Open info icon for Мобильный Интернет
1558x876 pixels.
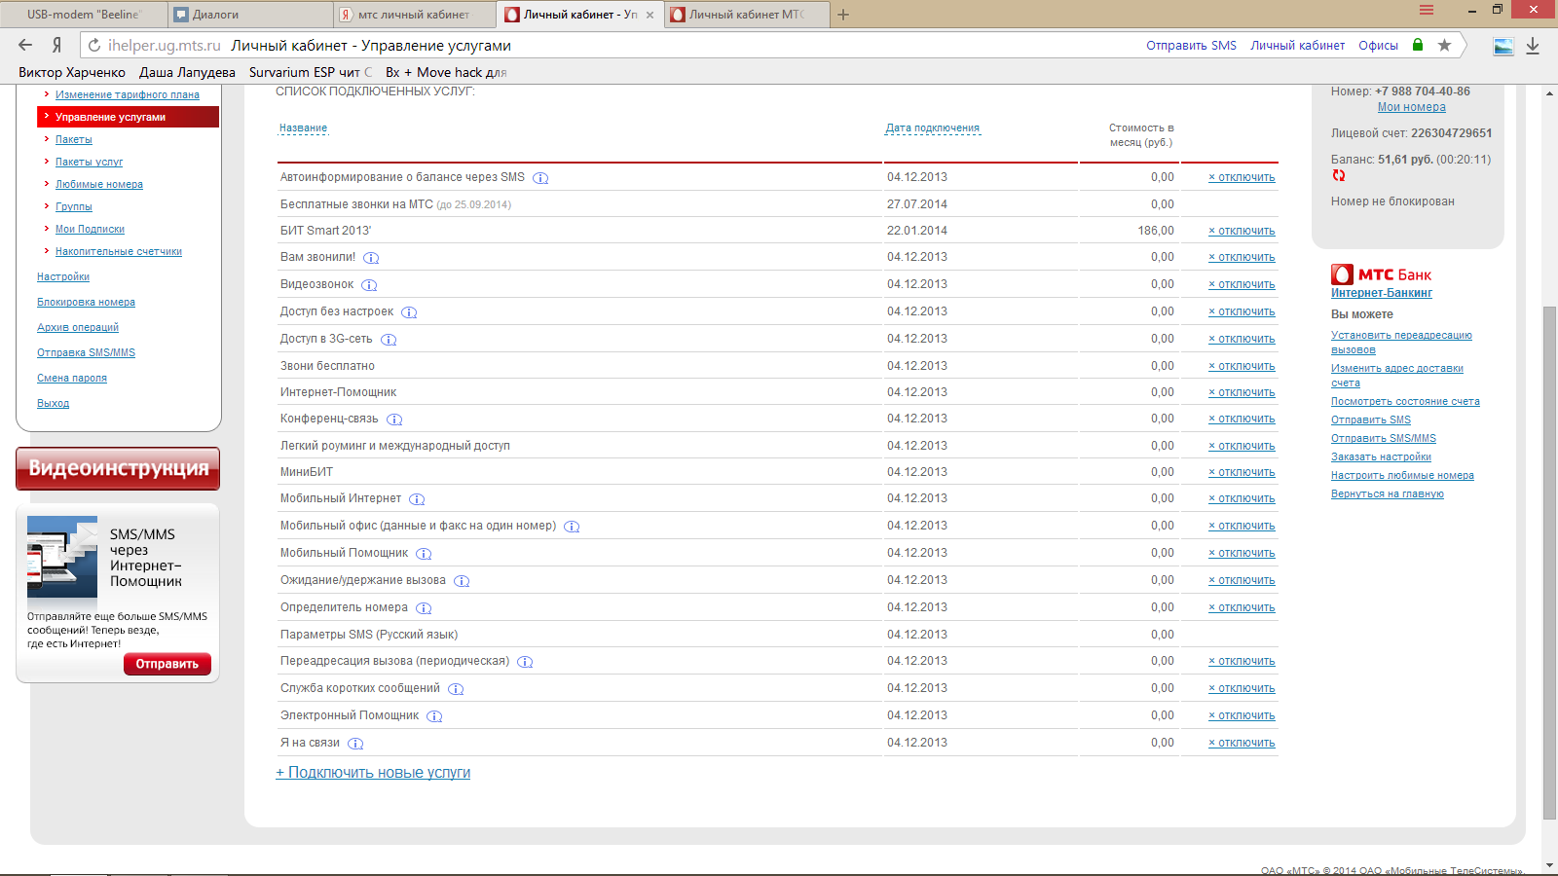click(x=417, y=499)
